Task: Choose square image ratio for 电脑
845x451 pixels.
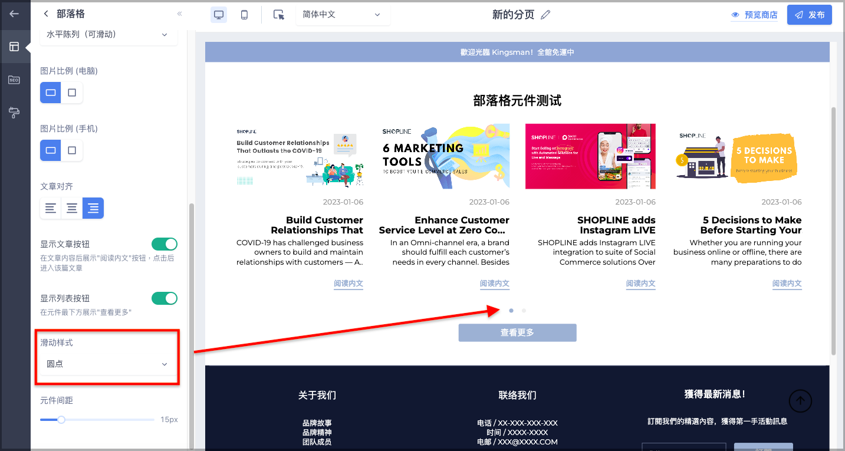Action: (72, 93)
